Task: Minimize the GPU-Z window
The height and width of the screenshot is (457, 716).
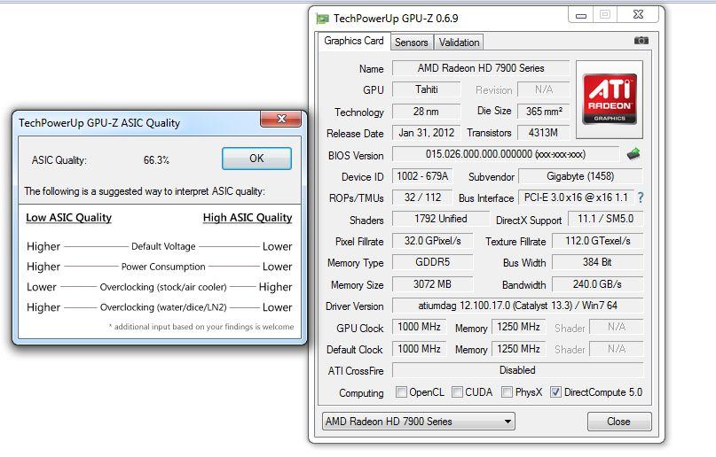Action: [x=580, y=14]
